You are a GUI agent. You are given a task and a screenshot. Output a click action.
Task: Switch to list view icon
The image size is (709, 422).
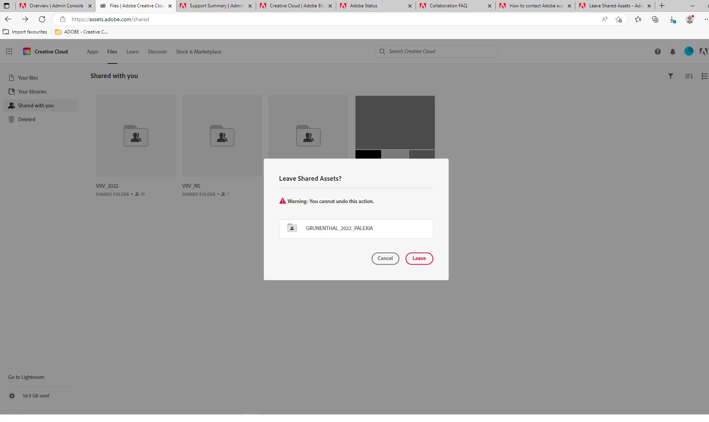(x=705, y=76)
